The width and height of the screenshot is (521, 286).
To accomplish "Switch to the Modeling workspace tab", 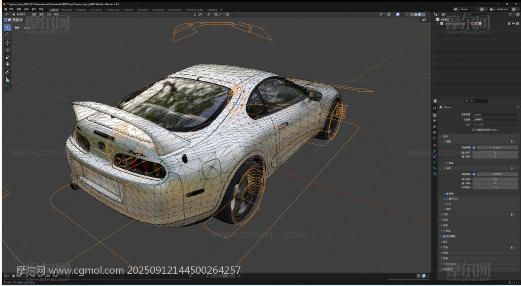I will point(67,9).
